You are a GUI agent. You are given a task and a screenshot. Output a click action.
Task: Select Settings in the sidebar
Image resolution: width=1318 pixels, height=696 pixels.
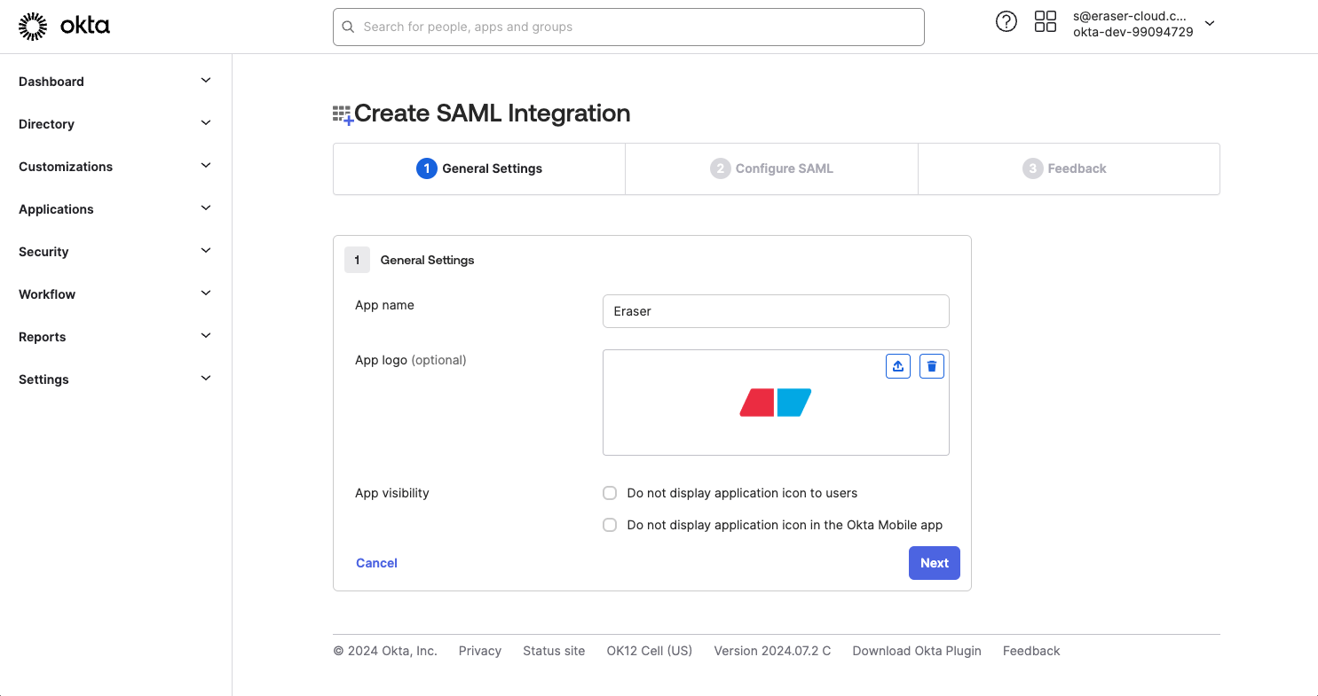click(43, 379)
